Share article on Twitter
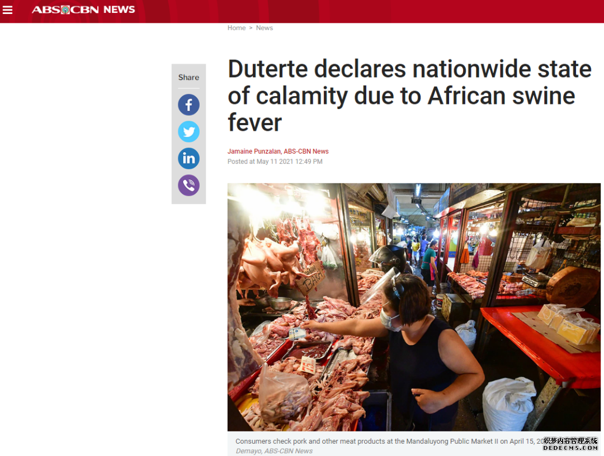This screenshot has height=456, width=604. pos(189,132)
